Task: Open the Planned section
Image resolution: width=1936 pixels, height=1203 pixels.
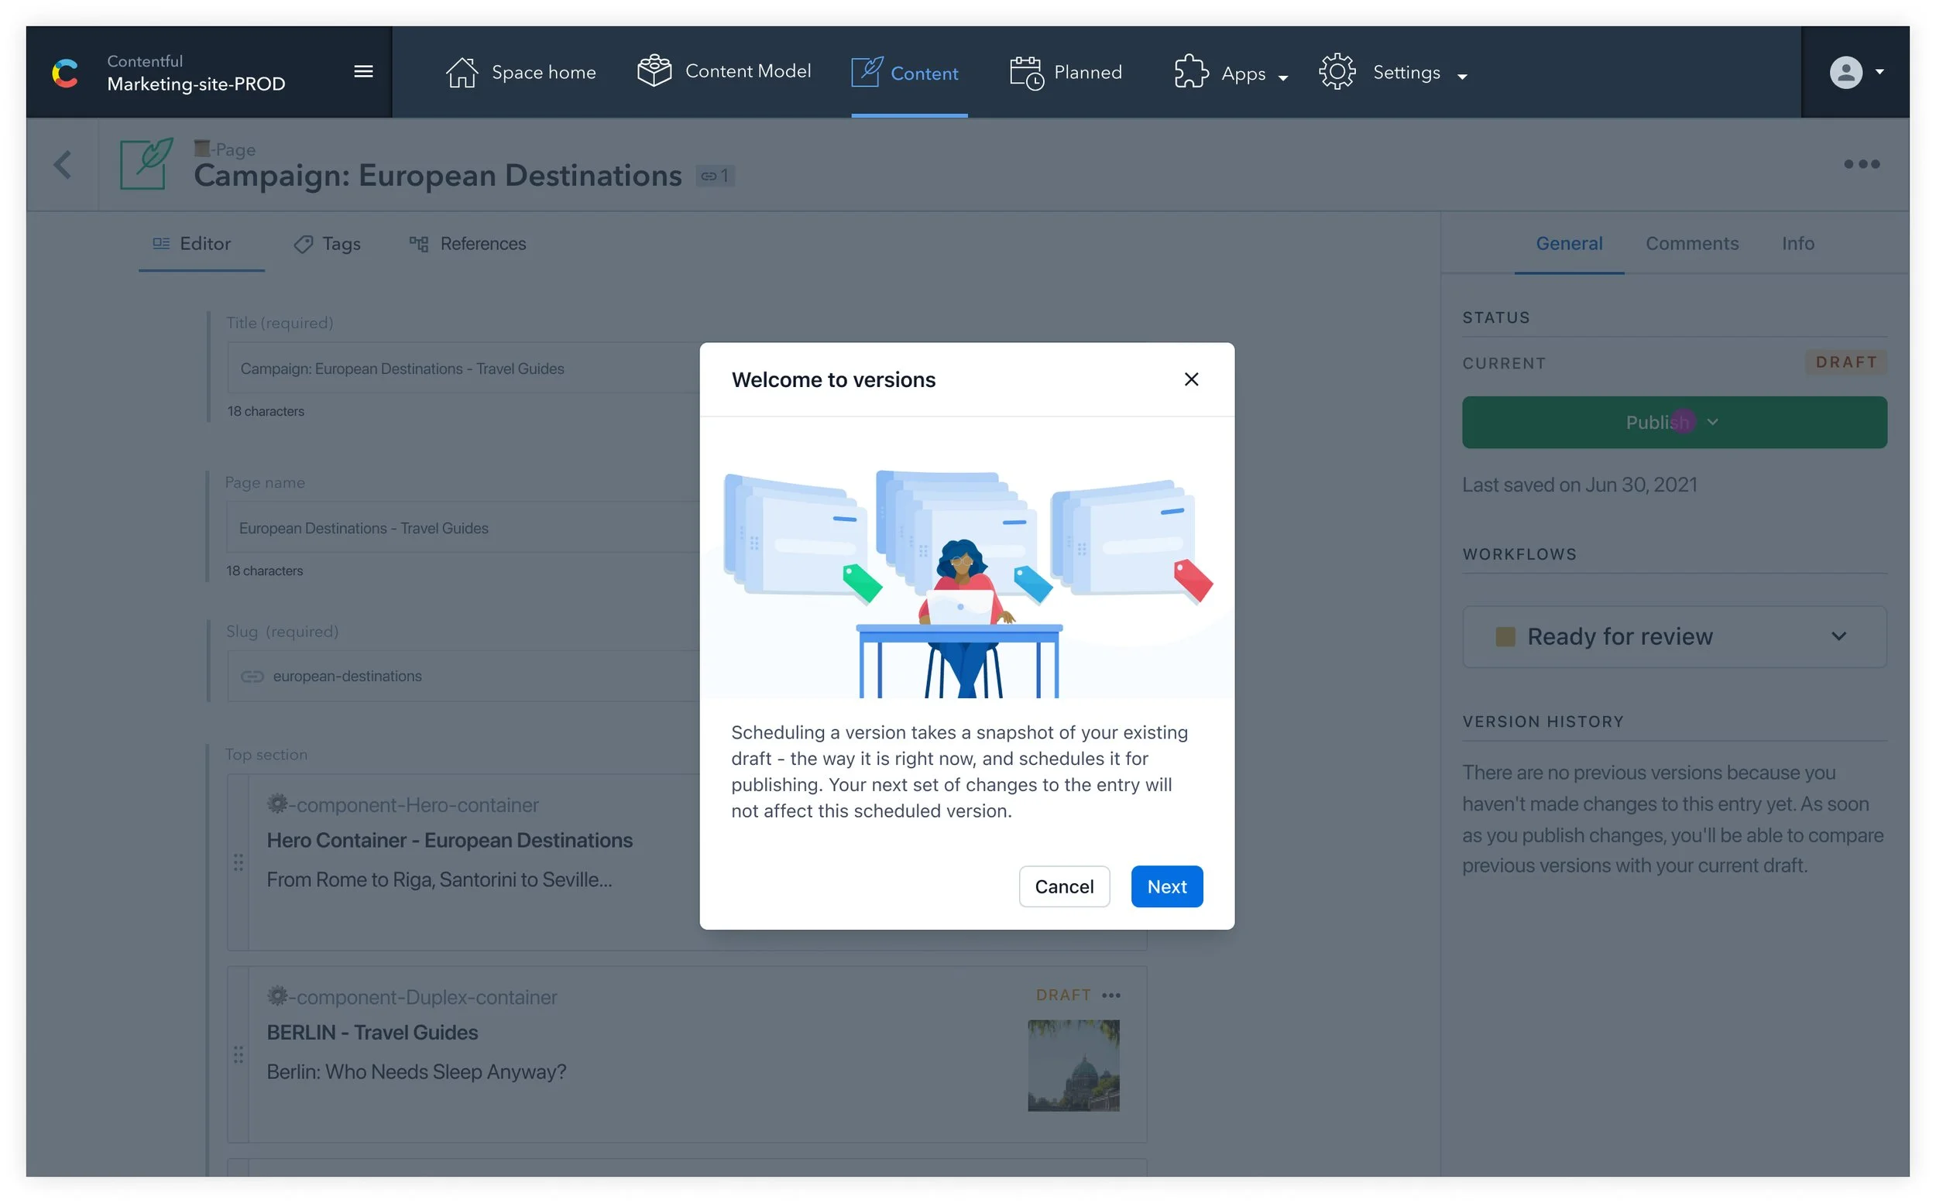Action: point(1066,73)
